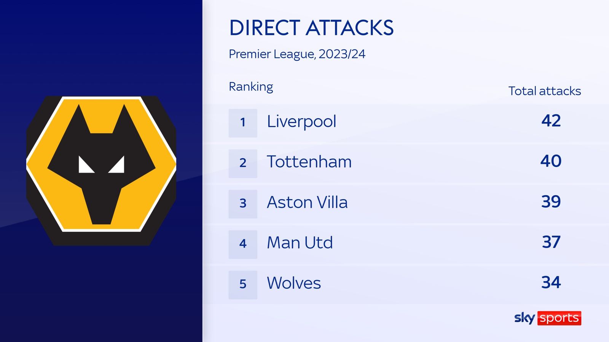This screenshot has width=609, height=342.
Task: Click the rank 2 number box
Action: 243,163
